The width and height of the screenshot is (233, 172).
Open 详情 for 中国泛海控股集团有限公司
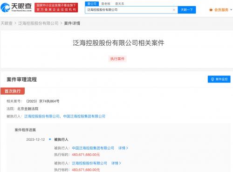(x=123, y=148)
